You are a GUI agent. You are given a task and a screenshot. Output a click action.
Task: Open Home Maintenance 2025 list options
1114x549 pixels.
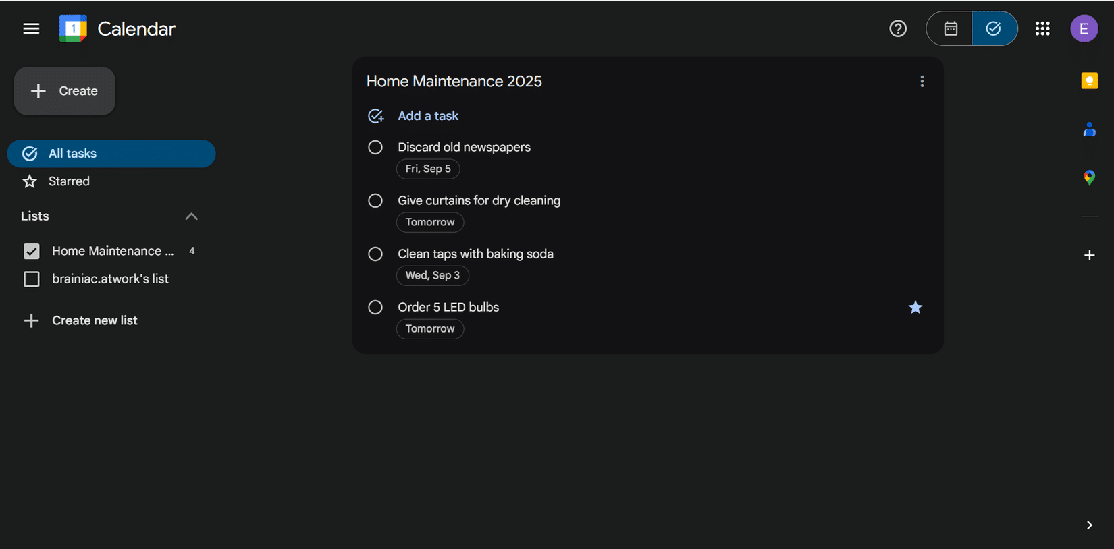coord(922,82)
